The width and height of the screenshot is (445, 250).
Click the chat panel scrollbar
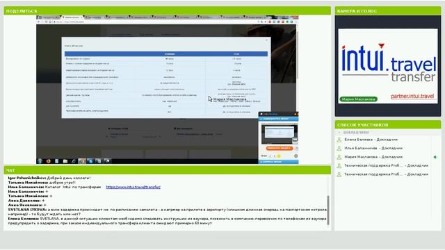point(328,210)
